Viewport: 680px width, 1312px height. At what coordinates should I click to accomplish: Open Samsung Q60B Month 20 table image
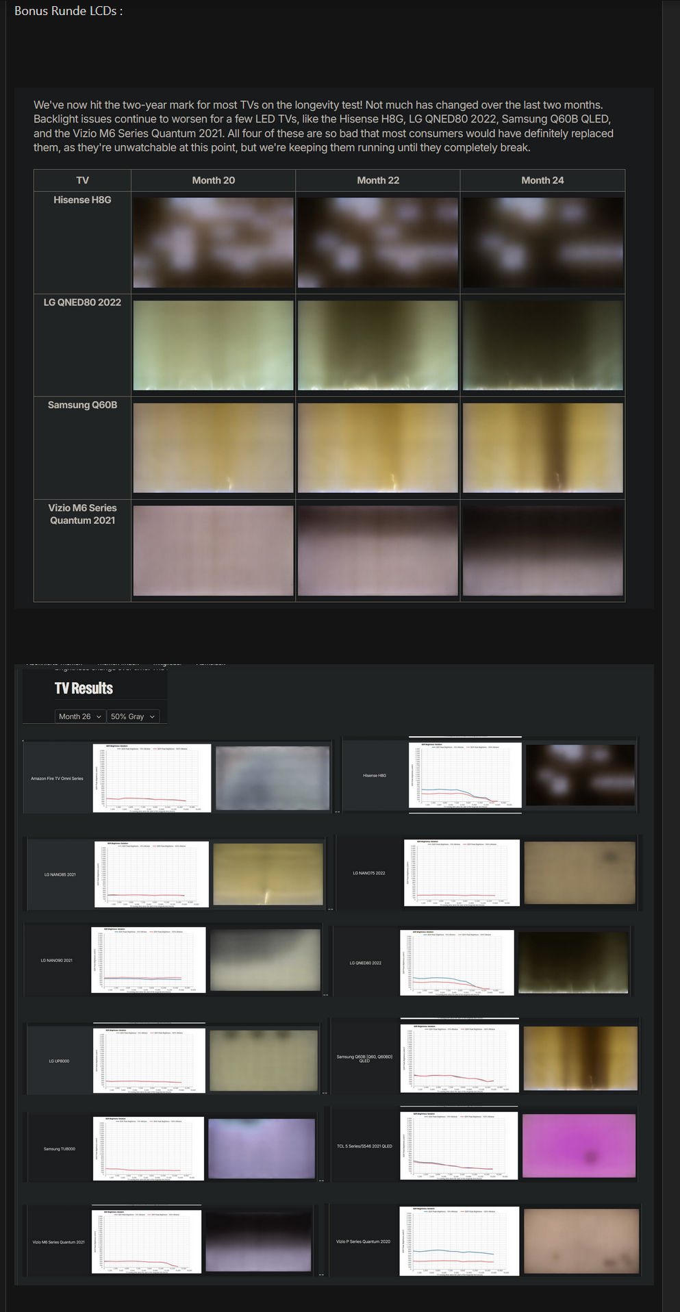(213, 448)
